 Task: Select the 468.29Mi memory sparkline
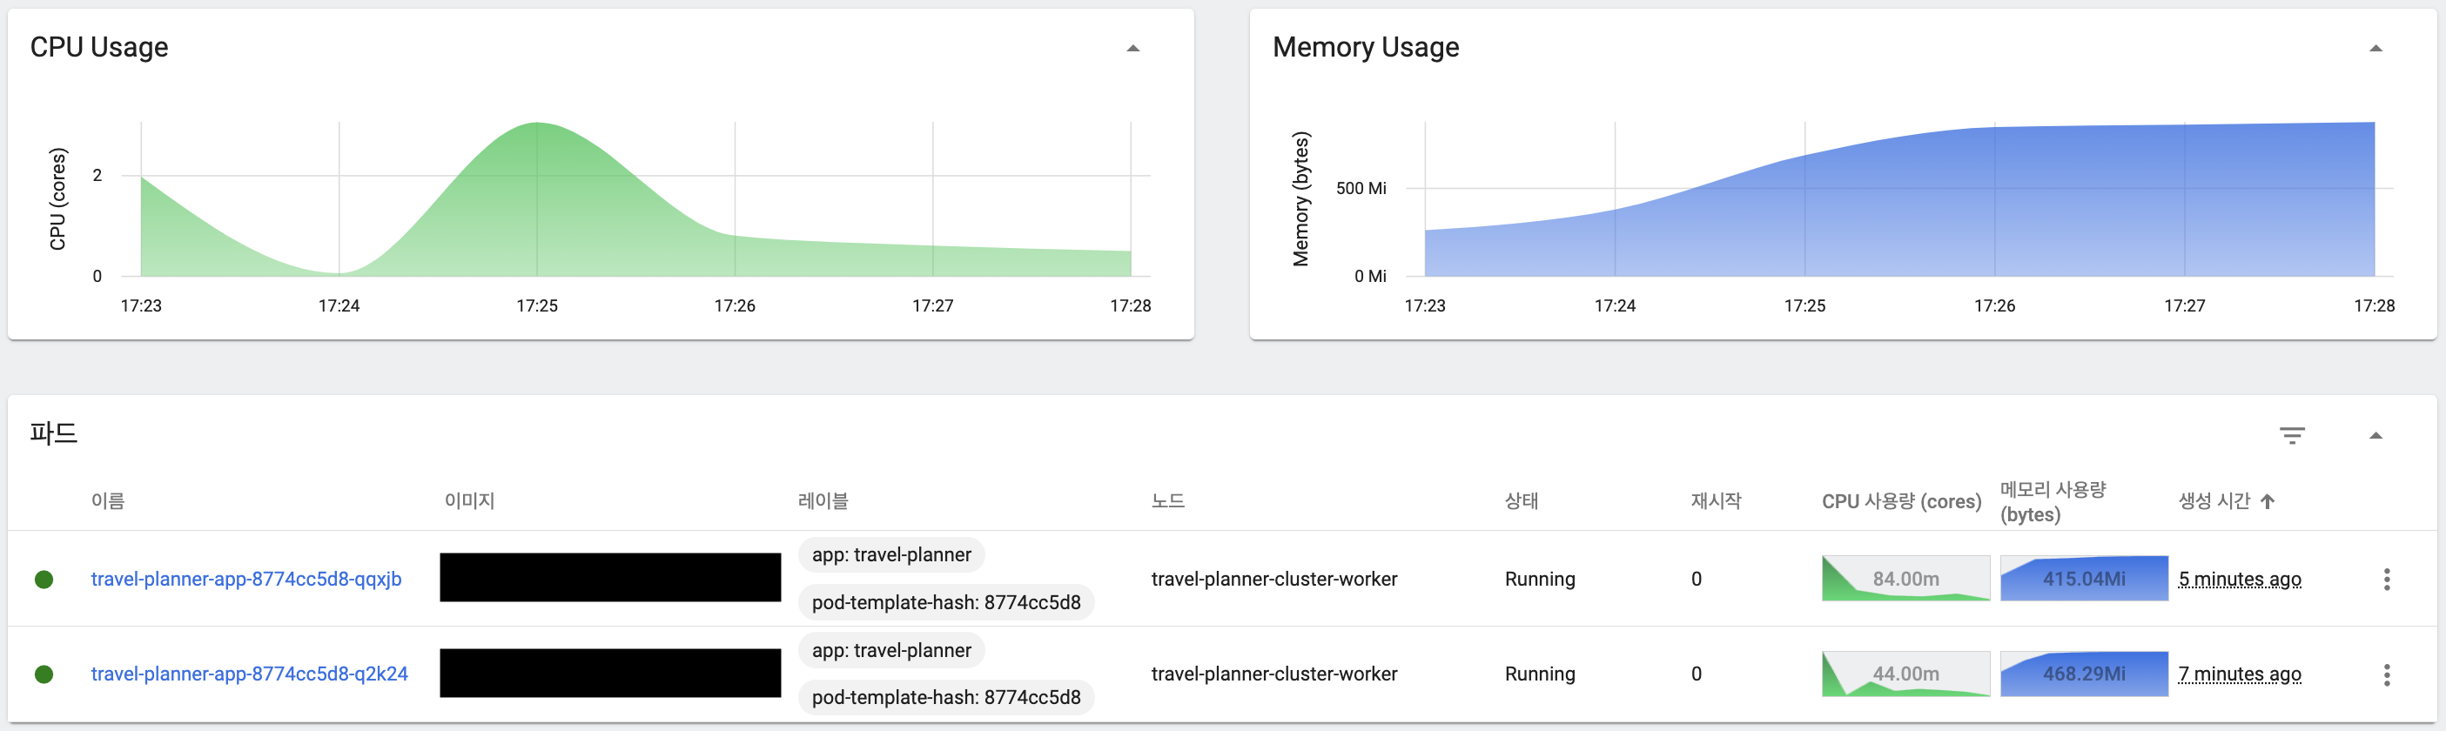click(2083, 674)
